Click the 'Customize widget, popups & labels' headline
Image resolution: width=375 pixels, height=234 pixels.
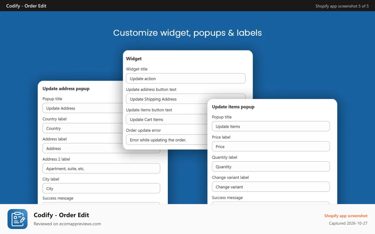click(x=187, y=33)
